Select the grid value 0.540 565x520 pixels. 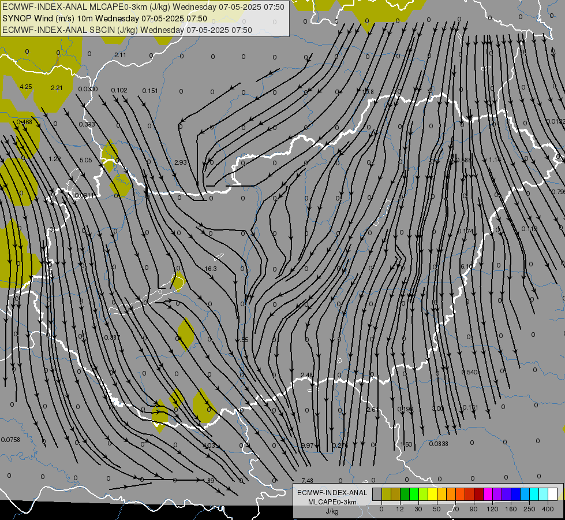[470, 372]
